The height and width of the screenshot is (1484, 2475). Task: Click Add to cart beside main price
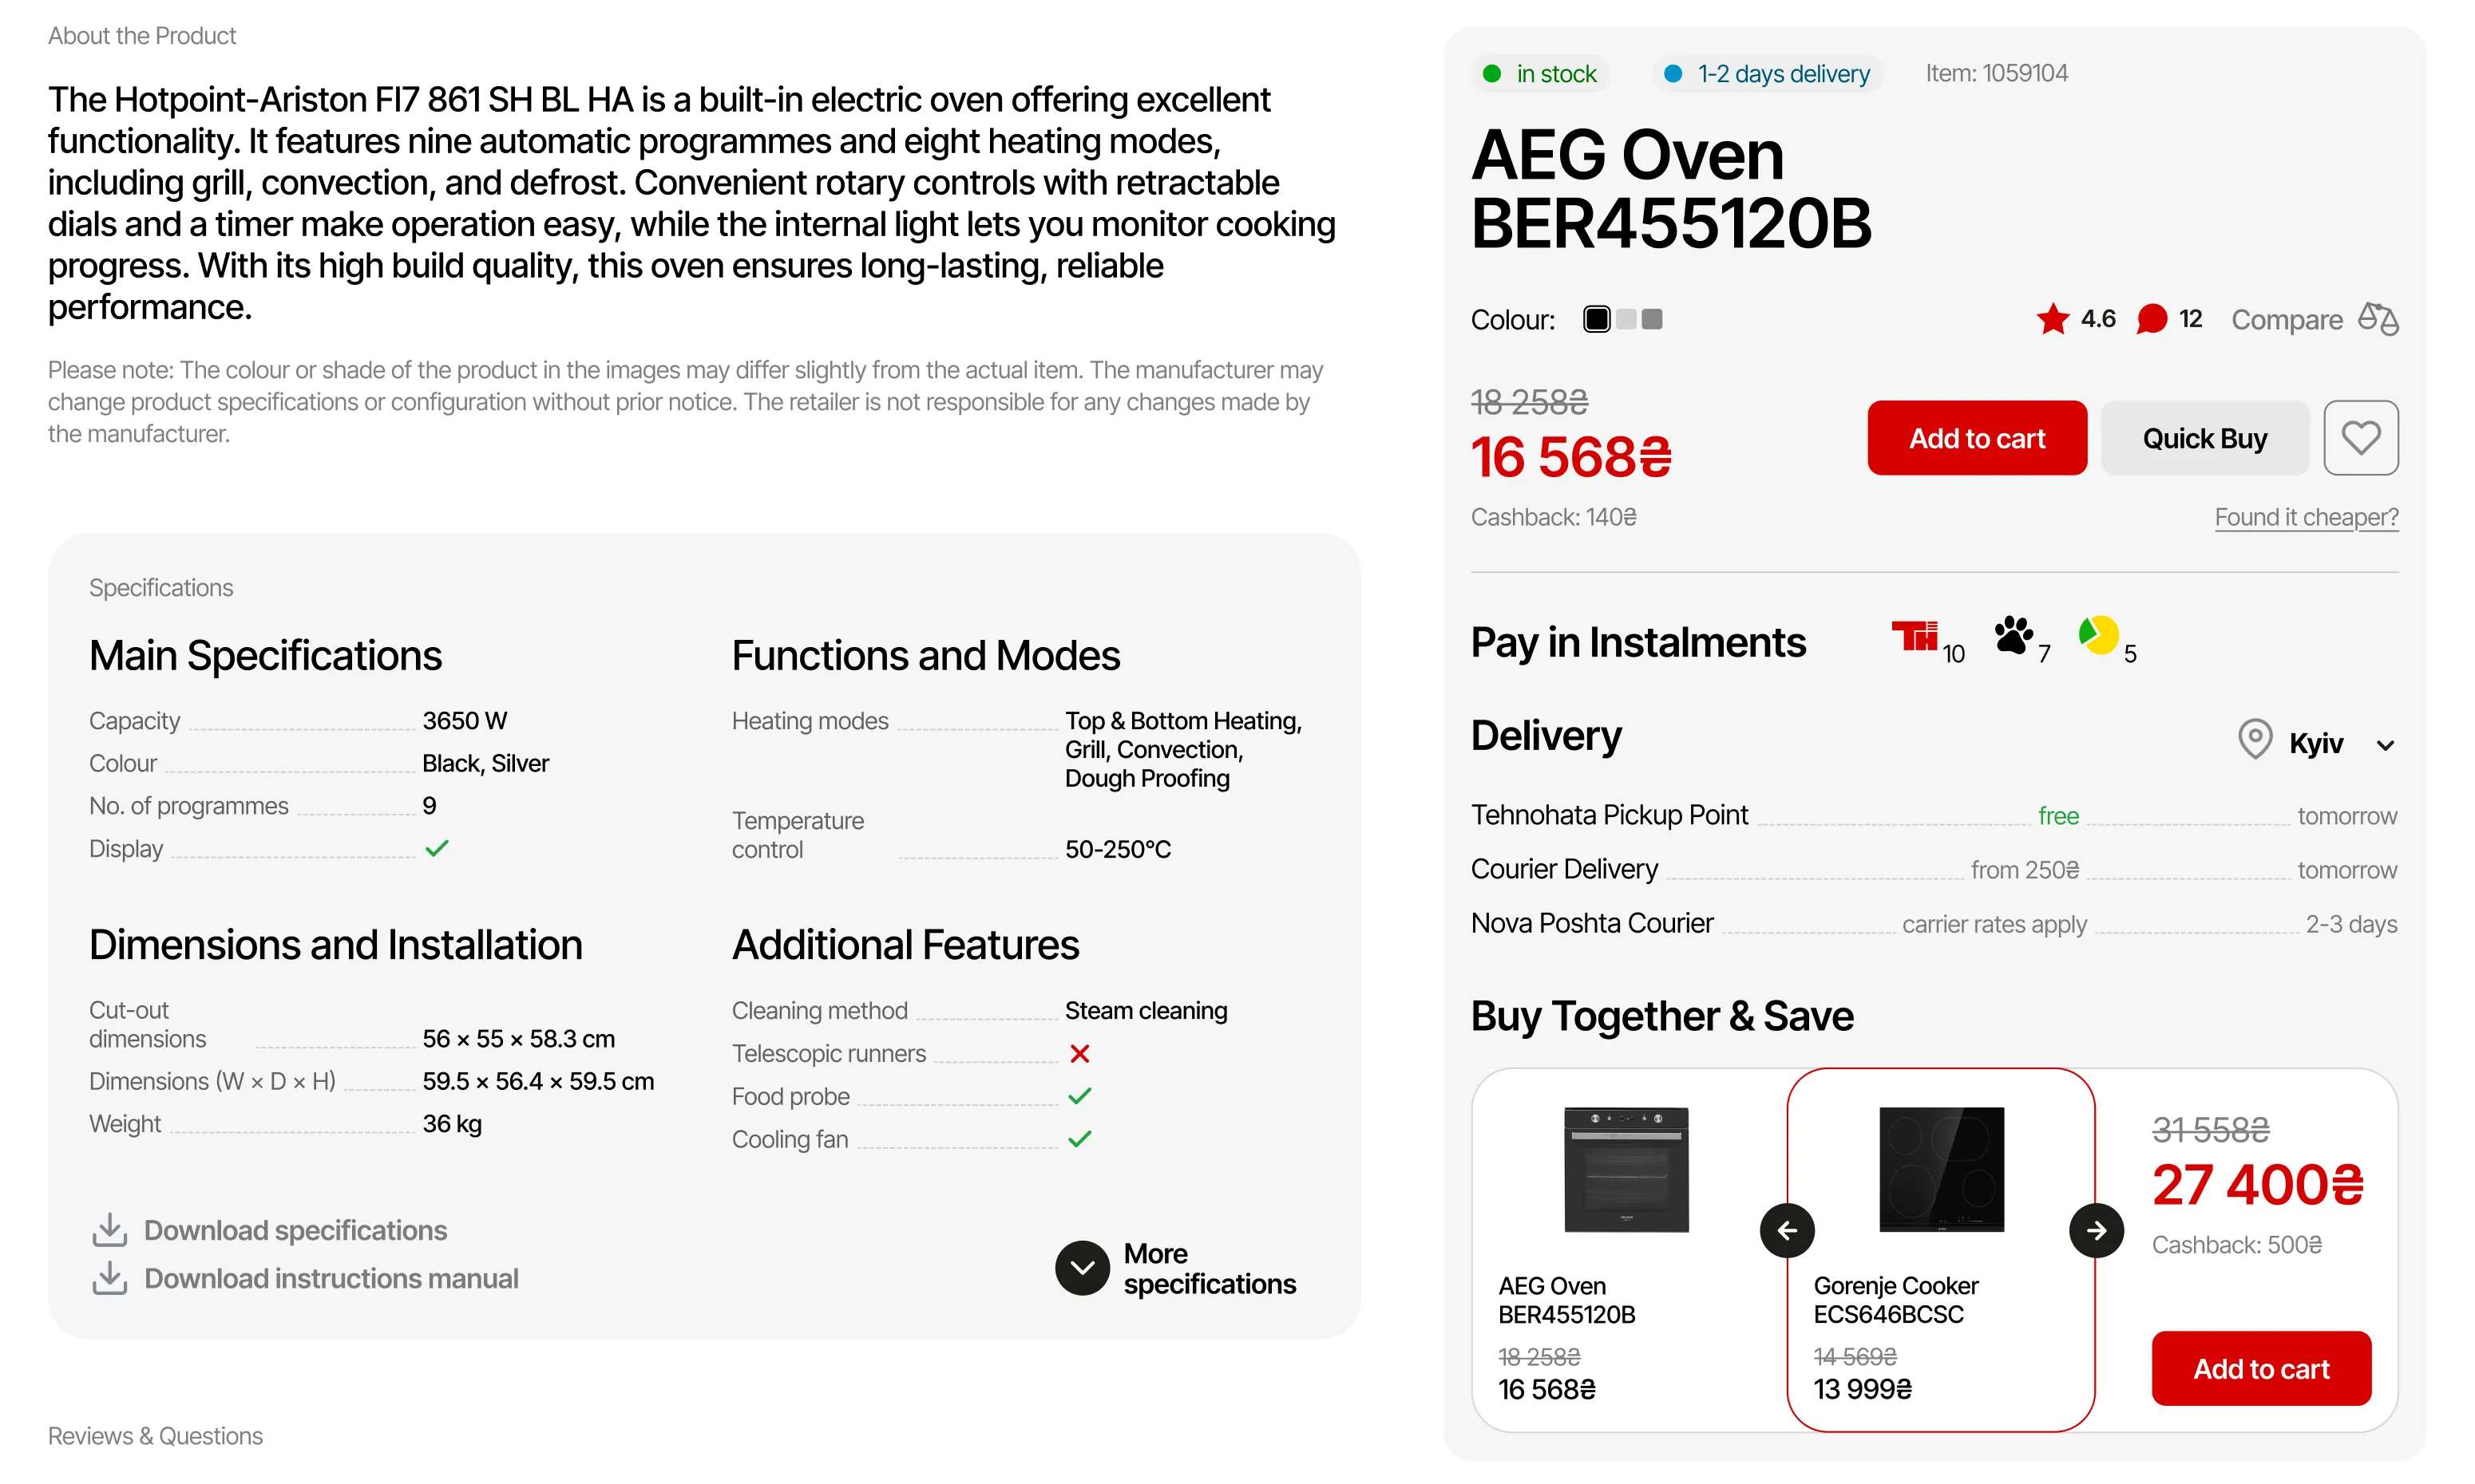[1976, 438]
